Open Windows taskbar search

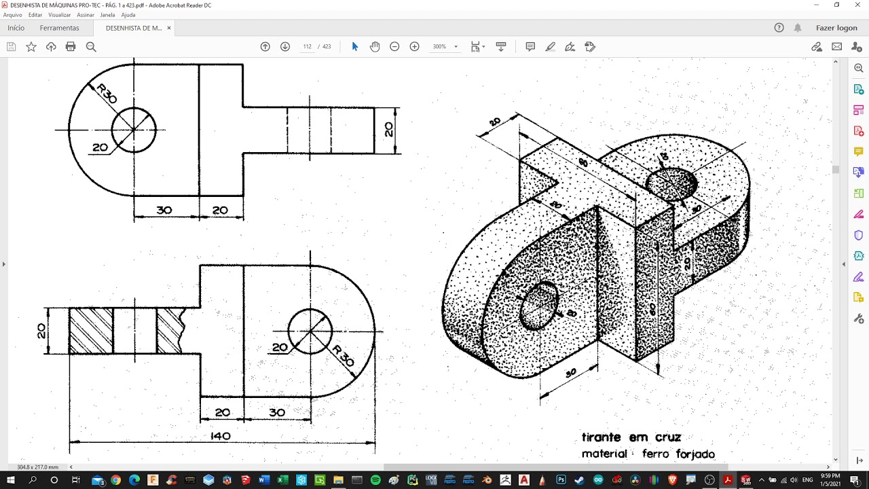(33, 480)
